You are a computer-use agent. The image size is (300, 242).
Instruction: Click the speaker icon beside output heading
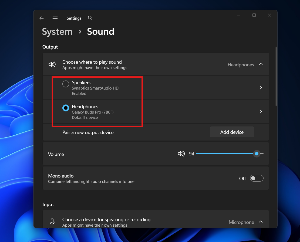pyautogui.click(x=52, y=64)
